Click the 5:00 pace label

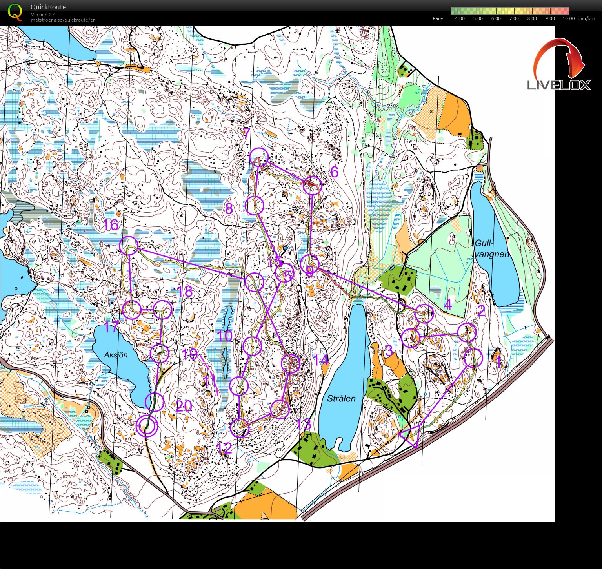coord(478,18)
